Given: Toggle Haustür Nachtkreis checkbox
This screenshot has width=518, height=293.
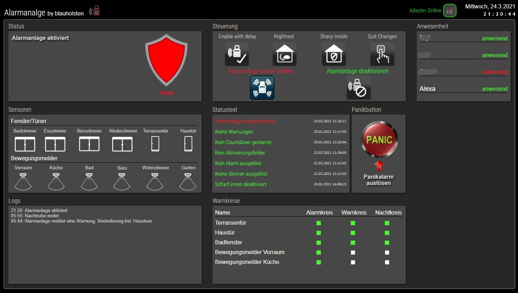Looking at the screenshot, I should pyautogui.click(x=387, y=233).
